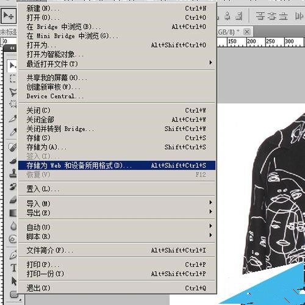Choose 文件简介(F)... entry

[x=117, y=250]
